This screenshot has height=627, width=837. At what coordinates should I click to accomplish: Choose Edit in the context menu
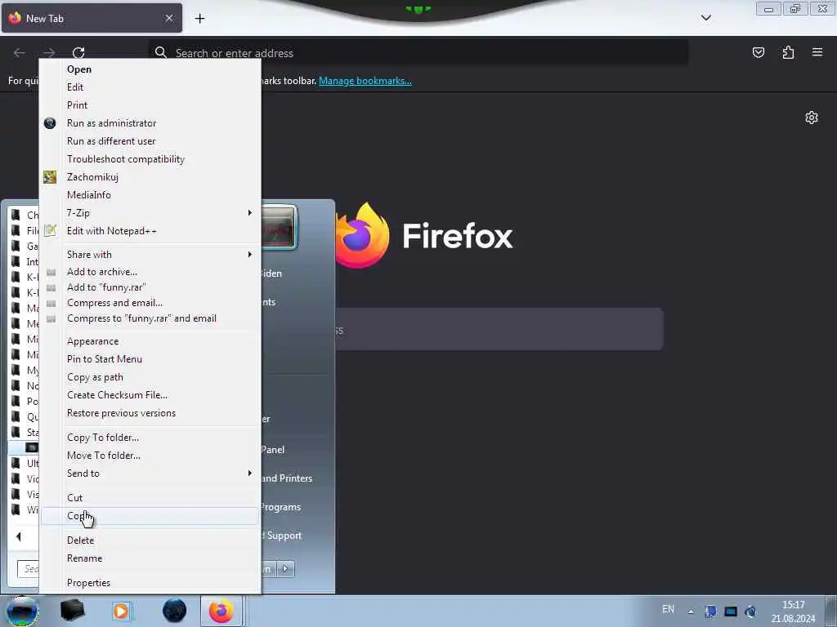[x=150, y=87]
